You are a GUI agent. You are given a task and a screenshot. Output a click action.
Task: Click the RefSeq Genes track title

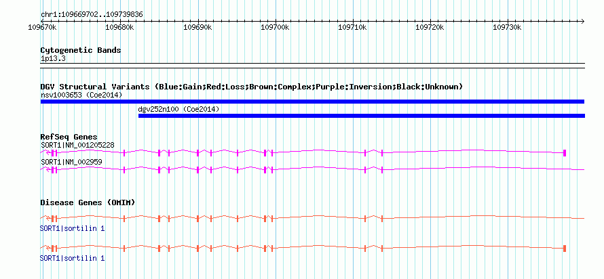tap(69, 137)
